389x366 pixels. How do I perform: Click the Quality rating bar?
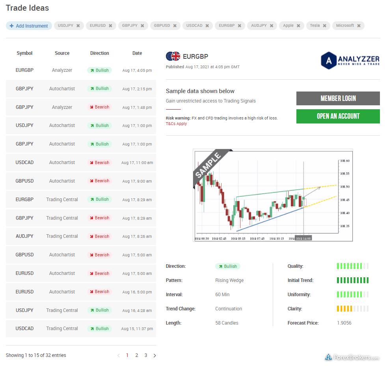pyautogui.click(x=352, y=266)
